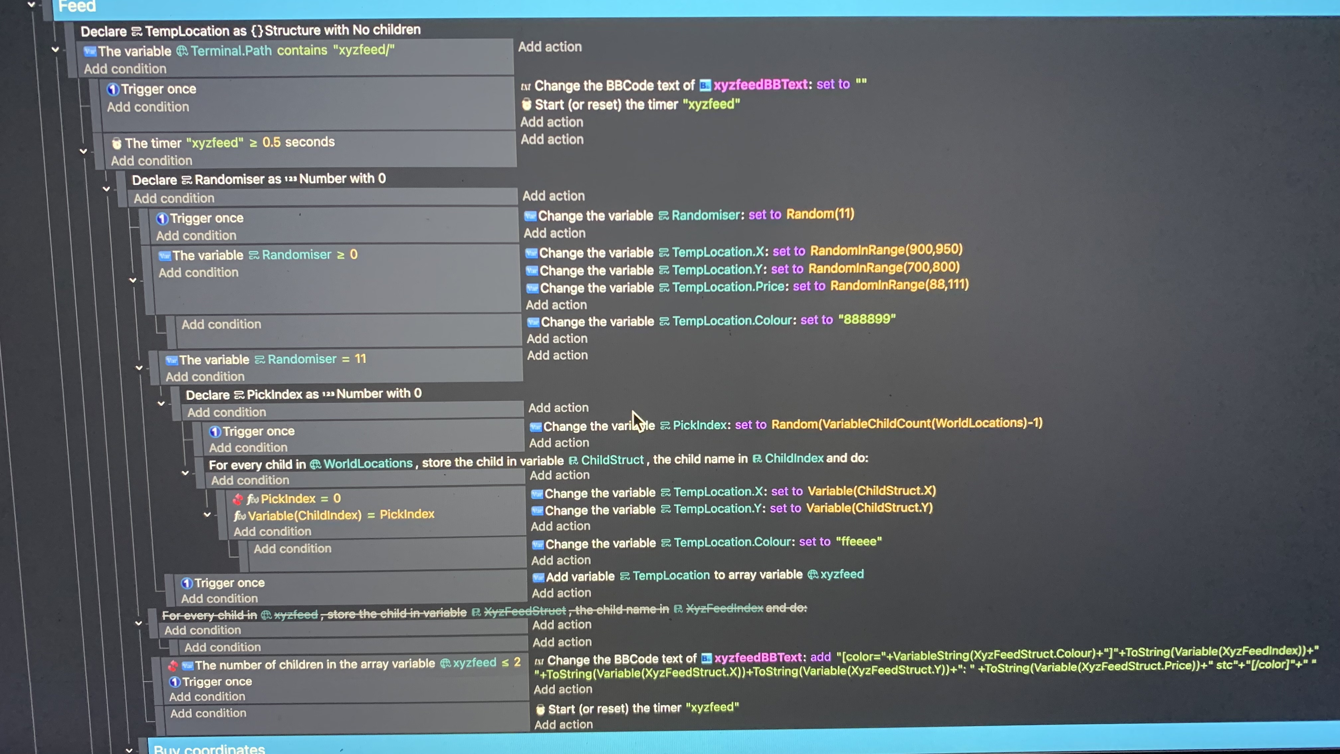The width and height of the screenshot is (1340, 754).
Task: Click the timer icon in the "xyzfeed" ≥ 0.5 seconds condition
Action: point(117,143)
